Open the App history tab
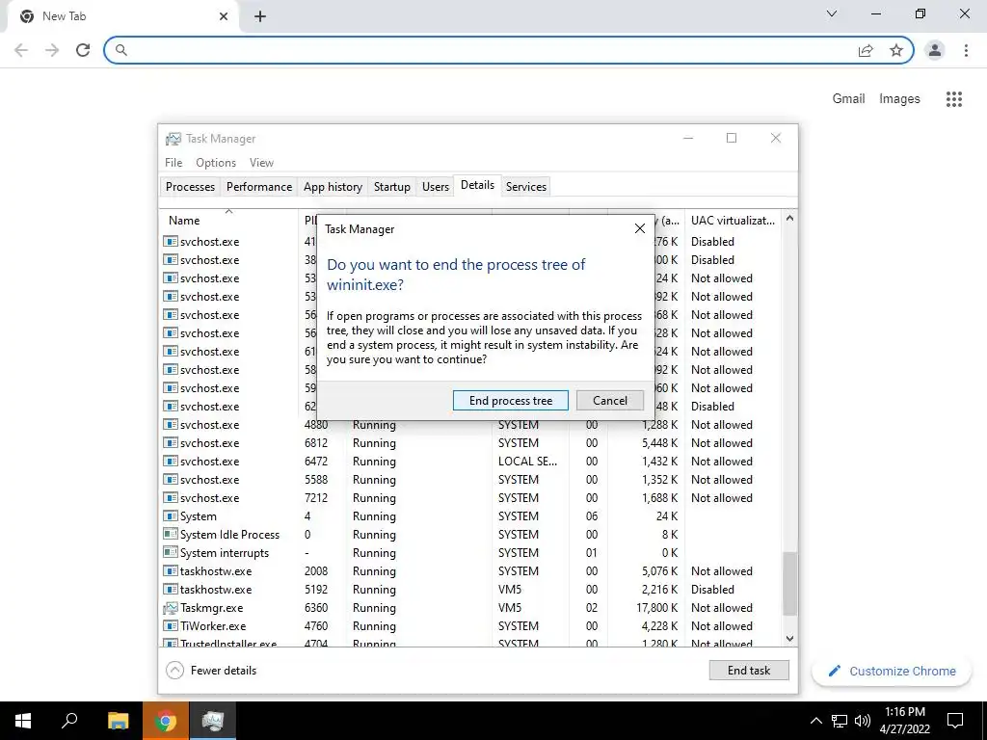Viewport: 987px width, 740px height. 333,187
